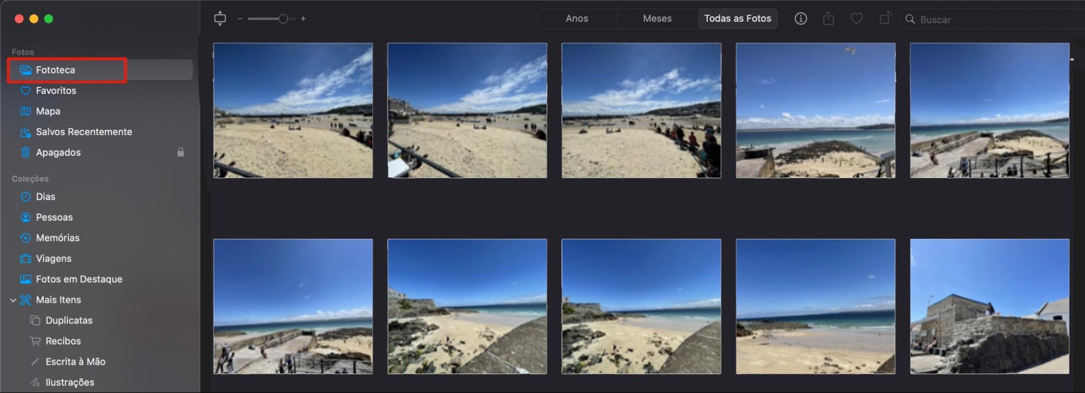Click the Recibos cart icon

35,341
